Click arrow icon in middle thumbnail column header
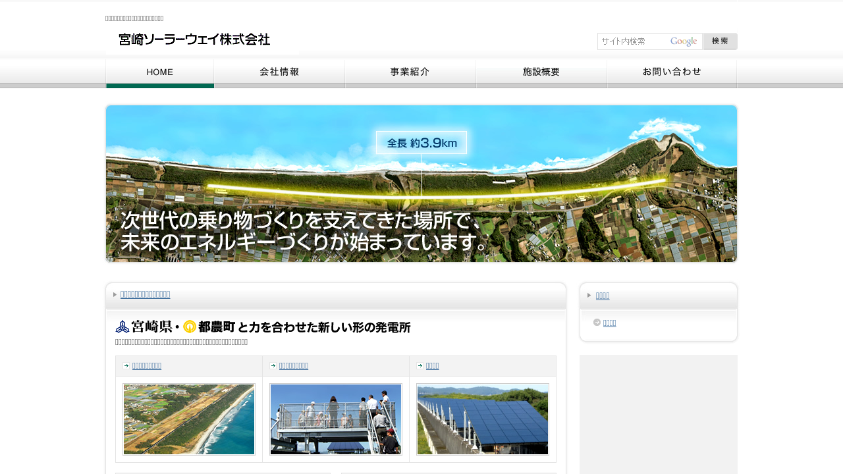Screen dimensions: 843x474 coord(273,366)
